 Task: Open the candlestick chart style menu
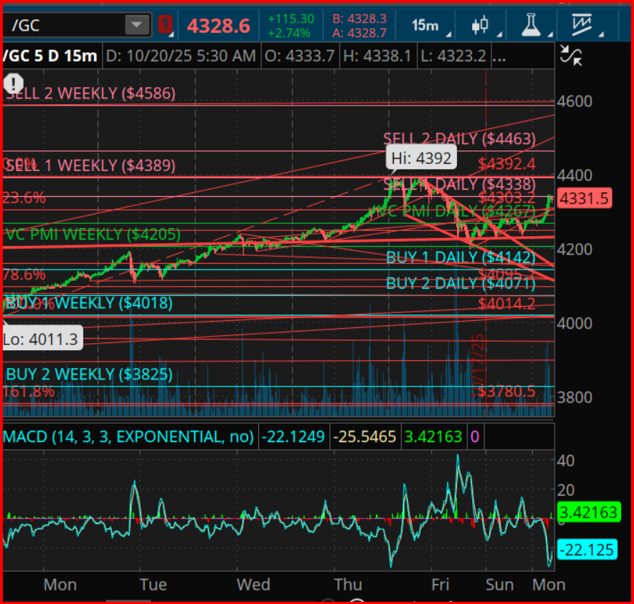click(x=481, y=25)
